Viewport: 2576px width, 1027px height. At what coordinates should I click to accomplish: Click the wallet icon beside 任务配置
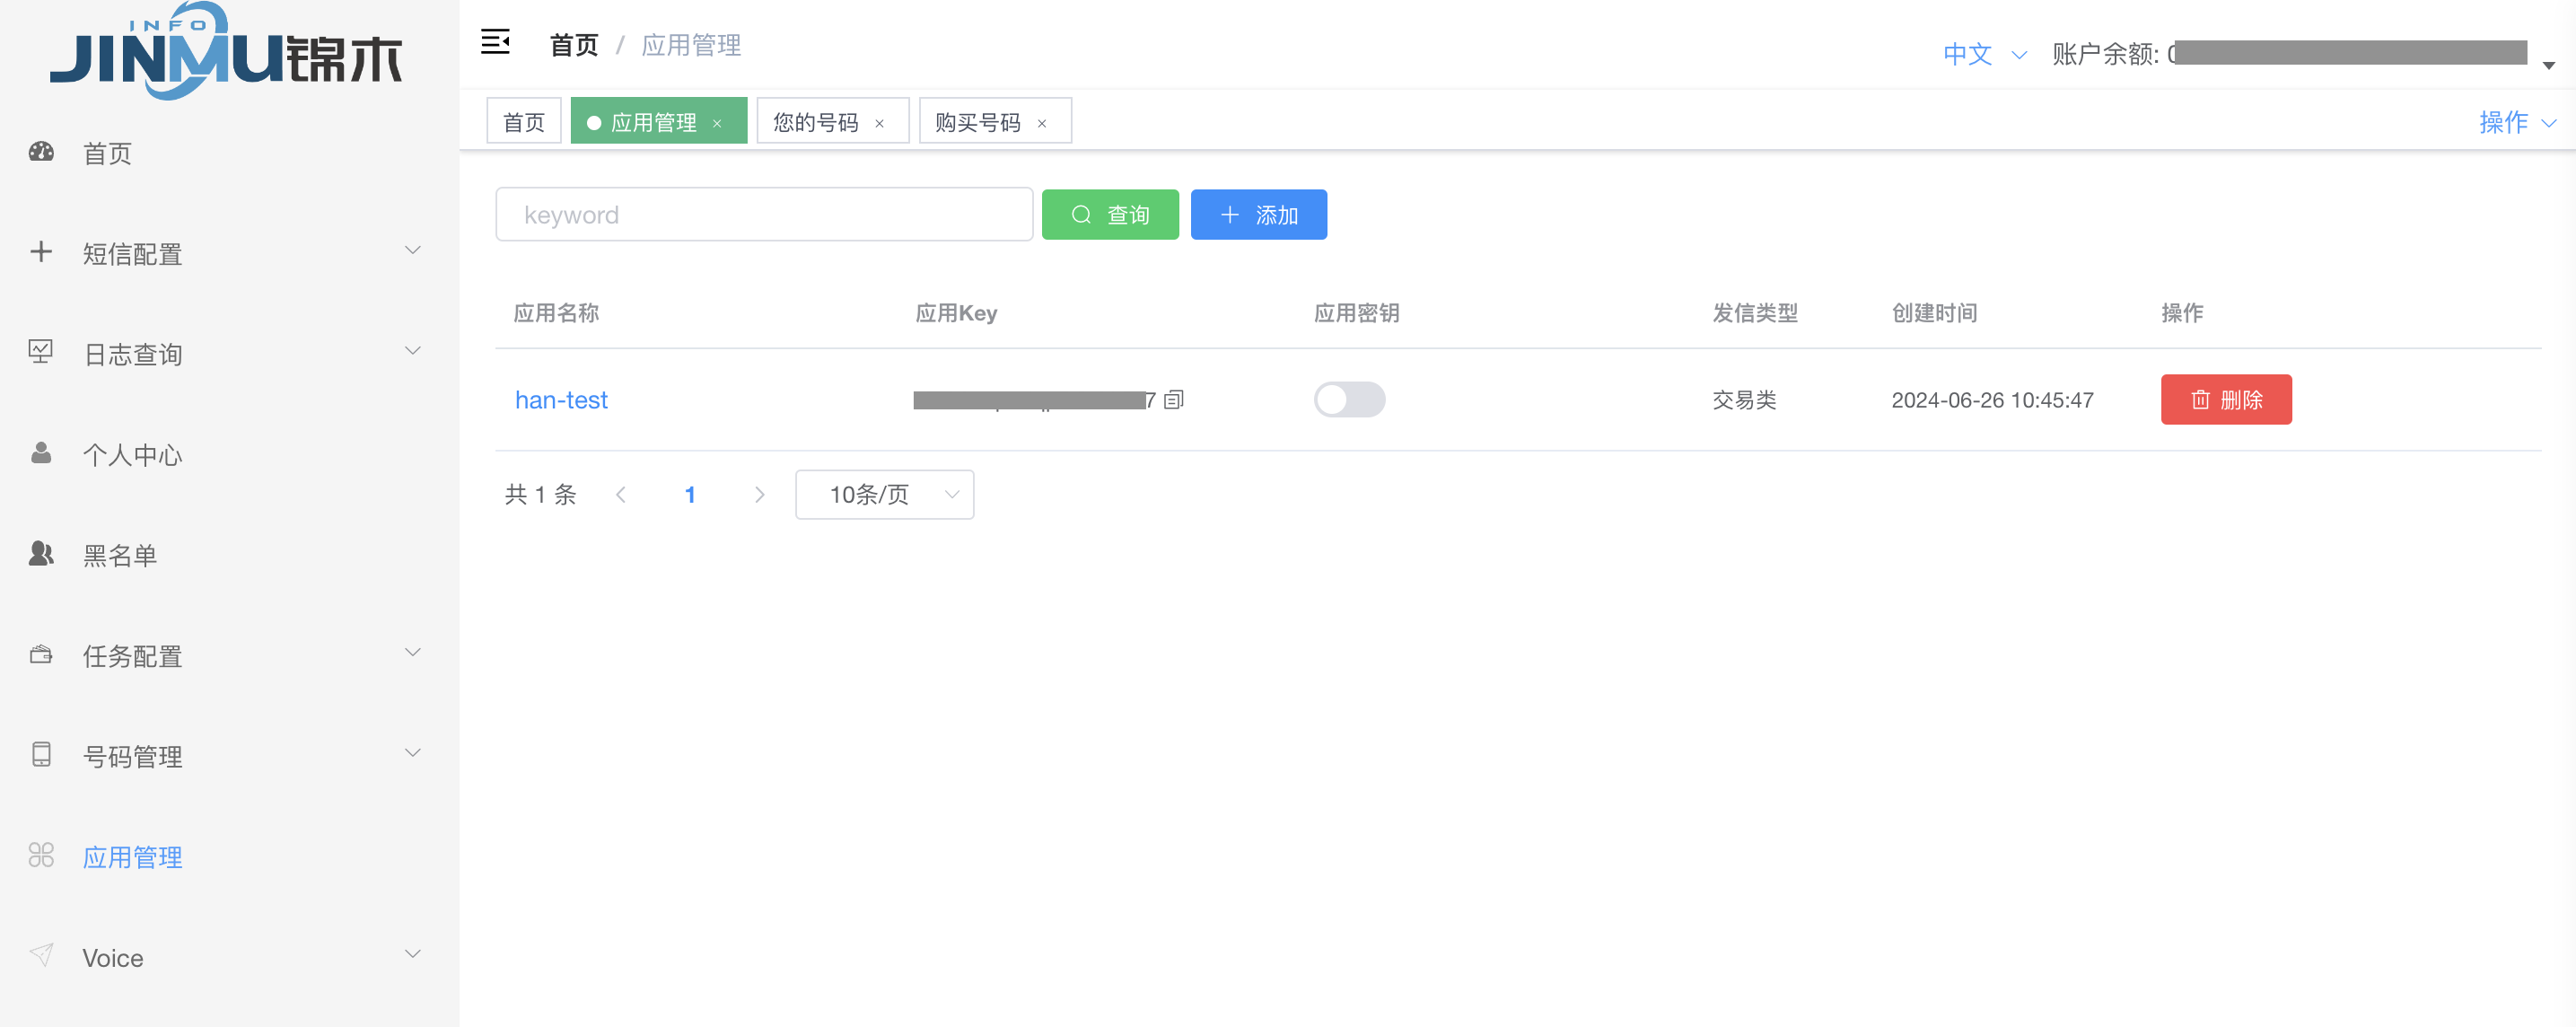tap(41, 654)
